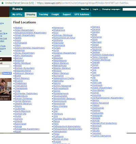Open the Ulan-Ude location link
This screenshot has width=136, height=144.
[x=97, y=83]
